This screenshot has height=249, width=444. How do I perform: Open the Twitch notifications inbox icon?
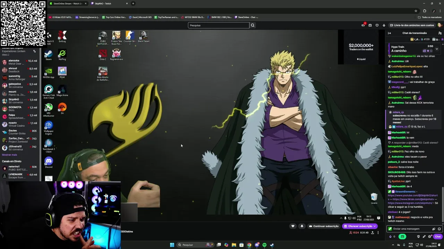370,25
